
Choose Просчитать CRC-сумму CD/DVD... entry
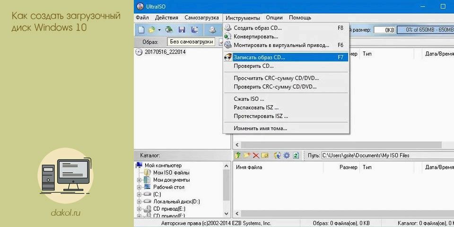[286, 78]
